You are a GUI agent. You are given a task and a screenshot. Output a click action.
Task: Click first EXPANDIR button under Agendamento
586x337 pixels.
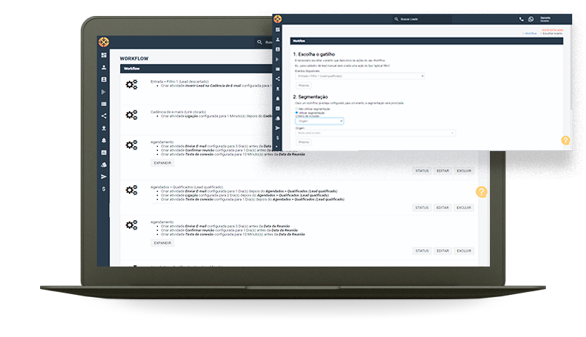tap(162, 163)
